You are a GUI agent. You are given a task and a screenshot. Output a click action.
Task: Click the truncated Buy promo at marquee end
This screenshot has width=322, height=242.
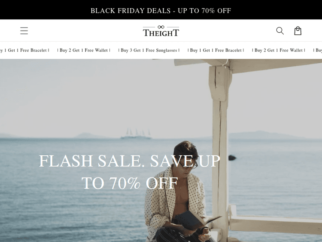[317, 50]
